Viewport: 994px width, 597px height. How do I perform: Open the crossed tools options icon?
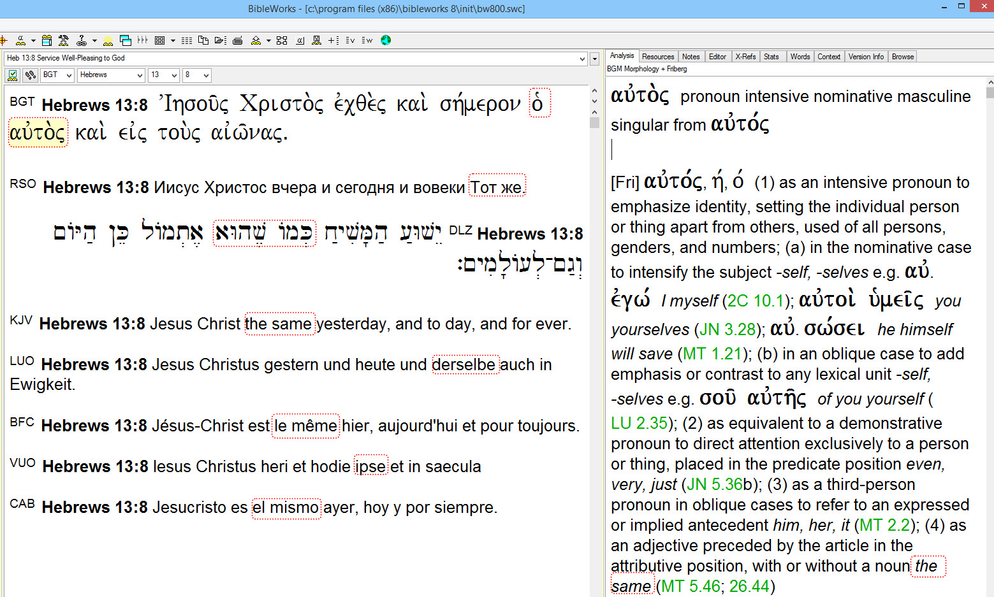click(63, 40)
